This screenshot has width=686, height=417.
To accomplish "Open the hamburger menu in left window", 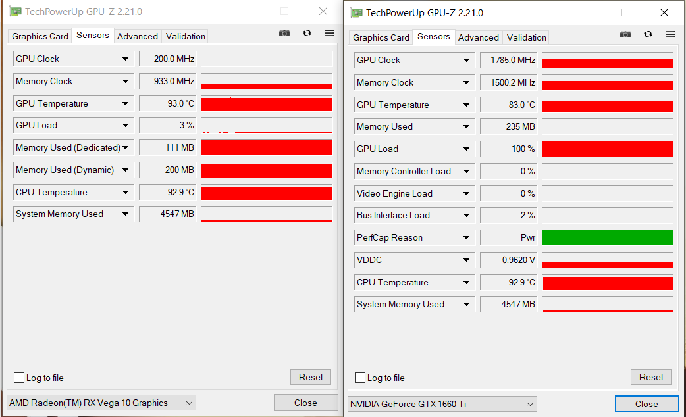I will pyautogui.click(x=330, y=33).
